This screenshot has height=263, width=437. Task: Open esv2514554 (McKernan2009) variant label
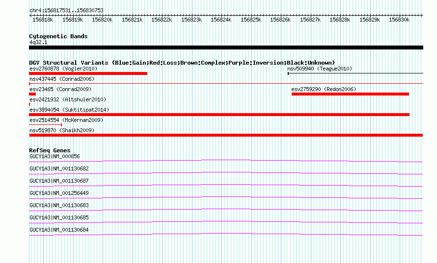[x=66, y=120]
